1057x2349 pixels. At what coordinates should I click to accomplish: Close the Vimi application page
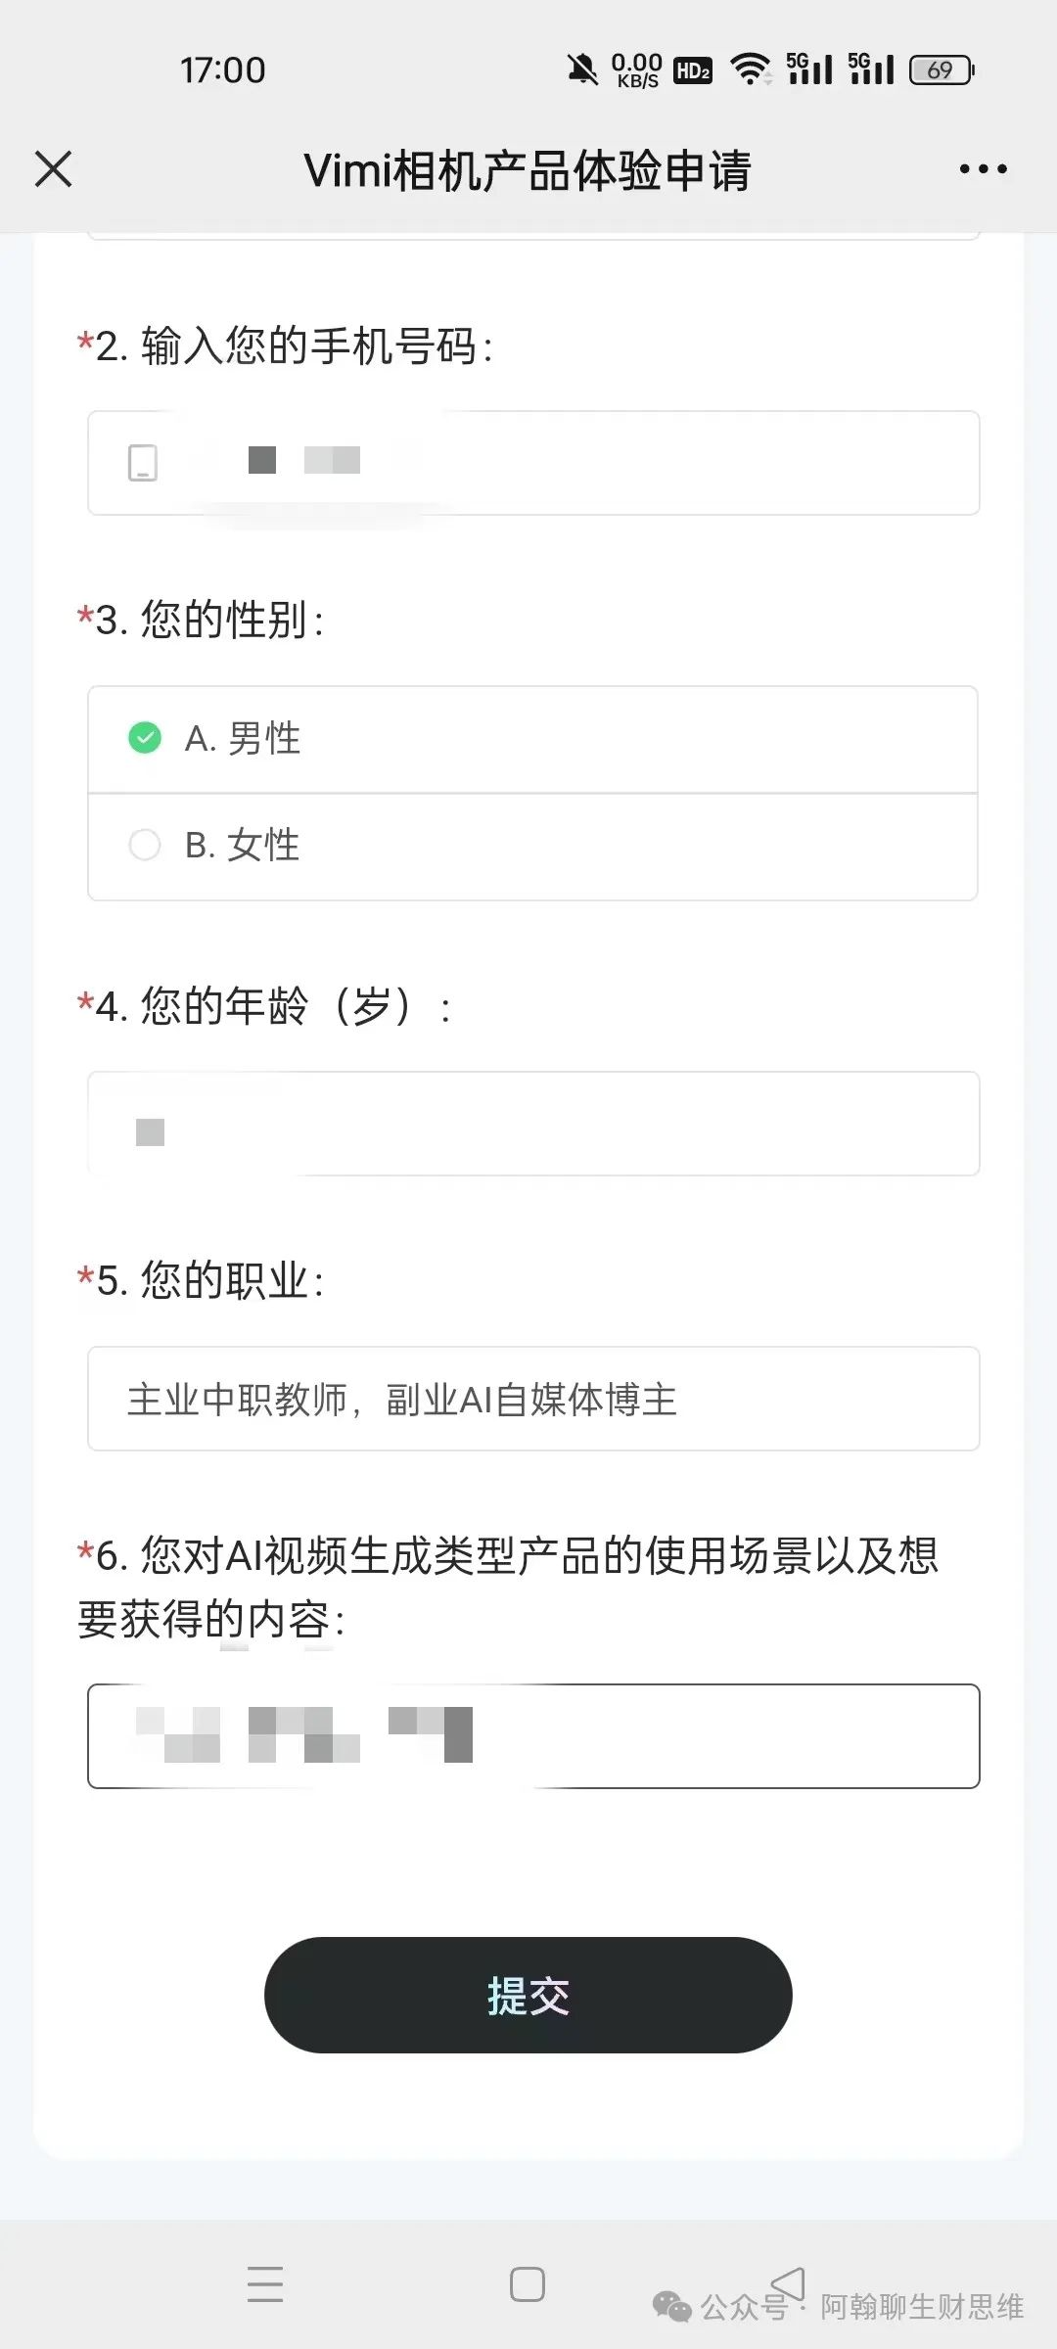54,168
